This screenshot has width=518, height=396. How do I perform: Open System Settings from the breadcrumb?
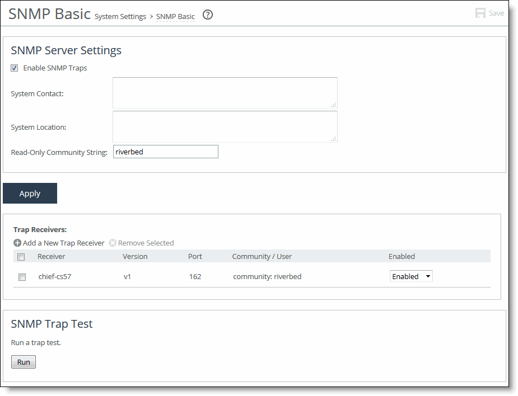(120, 16)
